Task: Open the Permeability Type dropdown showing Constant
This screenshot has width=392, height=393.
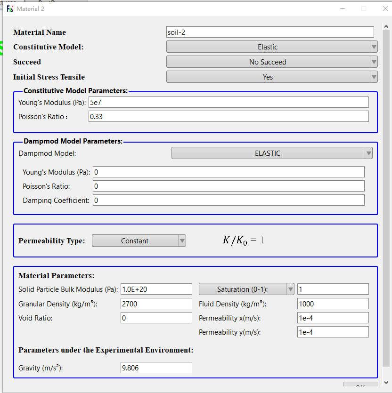Action: pos(139,241)
